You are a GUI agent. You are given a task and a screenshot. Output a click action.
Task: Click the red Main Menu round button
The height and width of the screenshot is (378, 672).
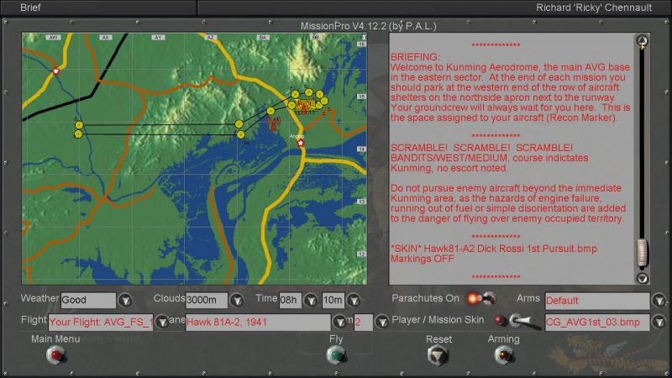[55, 354]
